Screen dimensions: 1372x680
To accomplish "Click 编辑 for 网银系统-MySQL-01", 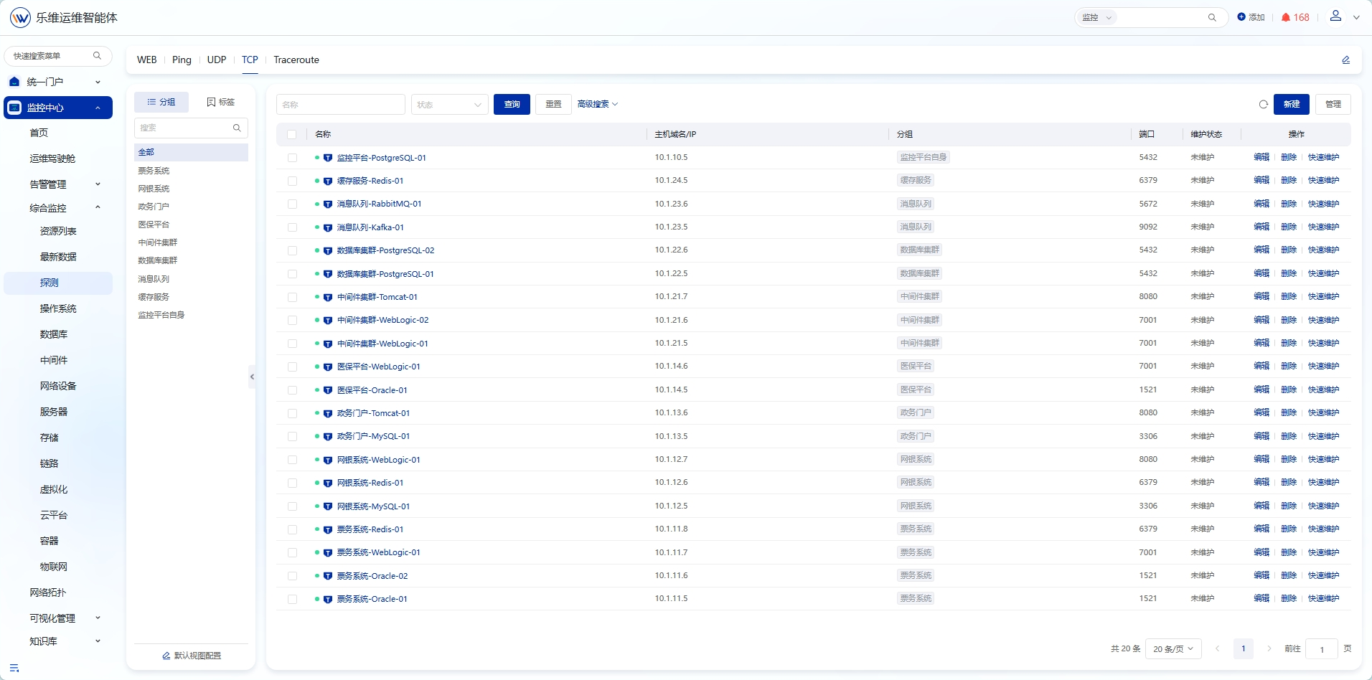I will point(1261,506).
